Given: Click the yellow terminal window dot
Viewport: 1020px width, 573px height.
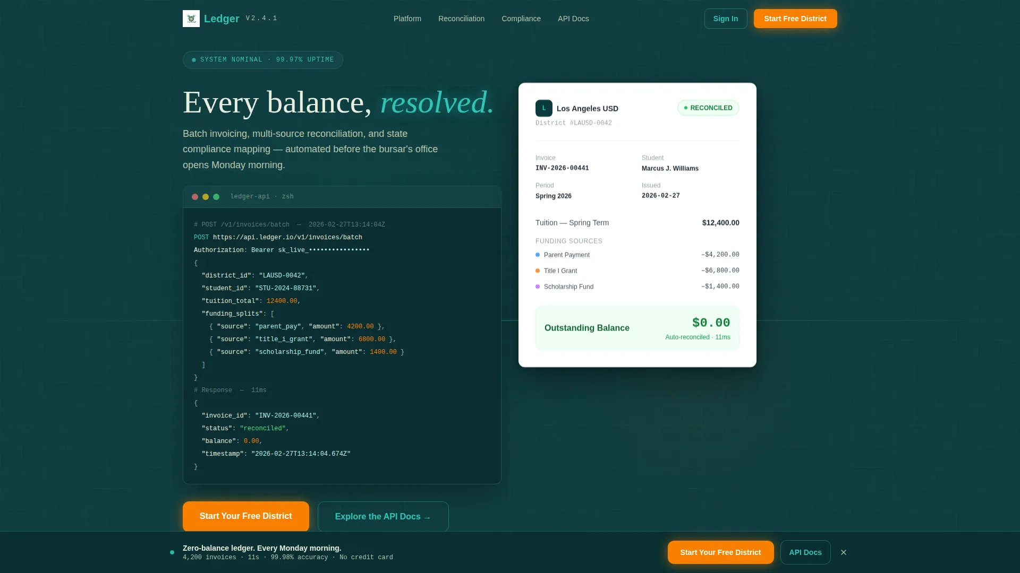Looking at the screenshot, I should (x=206, y=197).
